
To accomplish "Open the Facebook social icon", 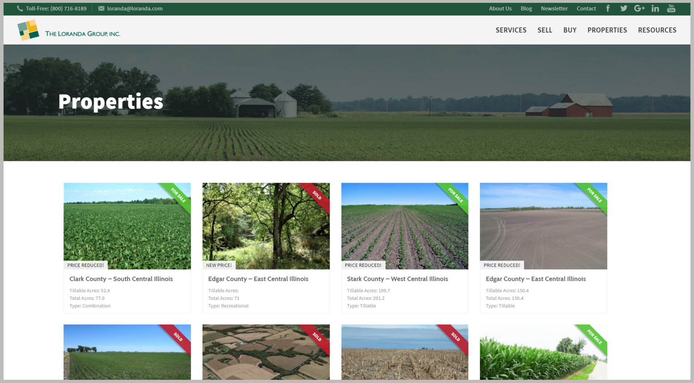I will [x=608, y=8].
